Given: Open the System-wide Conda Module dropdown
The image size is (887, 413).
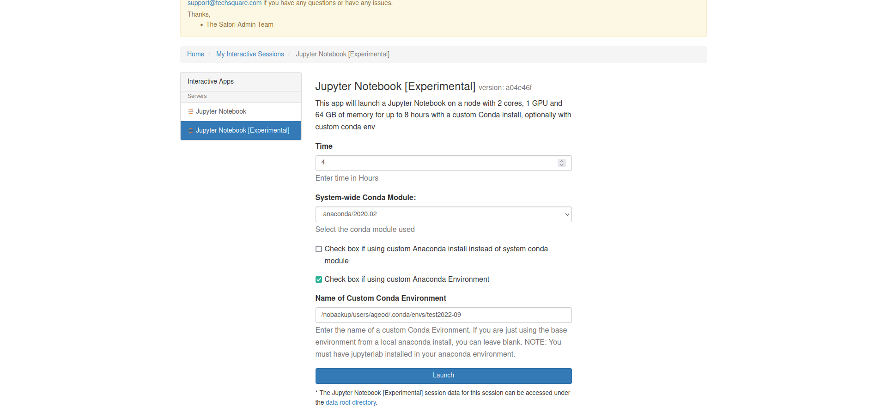Looking at the screenshot, I should tap(443, 214).
